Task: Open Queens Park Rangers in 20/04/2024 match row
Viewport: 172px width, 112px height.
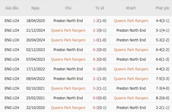Action: (x=68, y=40)
